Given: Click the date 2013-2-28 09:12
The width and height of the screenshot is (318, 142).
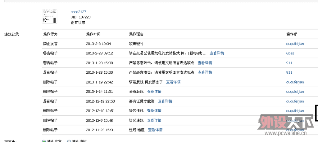Looking at the screenshot, I should (99, 53).
